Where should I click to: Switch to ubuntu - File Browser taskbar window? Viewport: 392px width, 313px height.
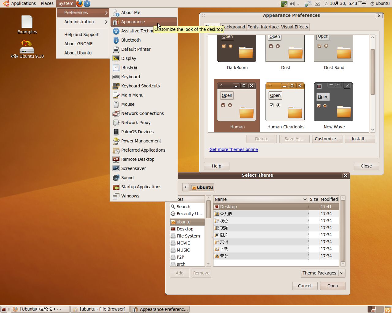(100, 309)
